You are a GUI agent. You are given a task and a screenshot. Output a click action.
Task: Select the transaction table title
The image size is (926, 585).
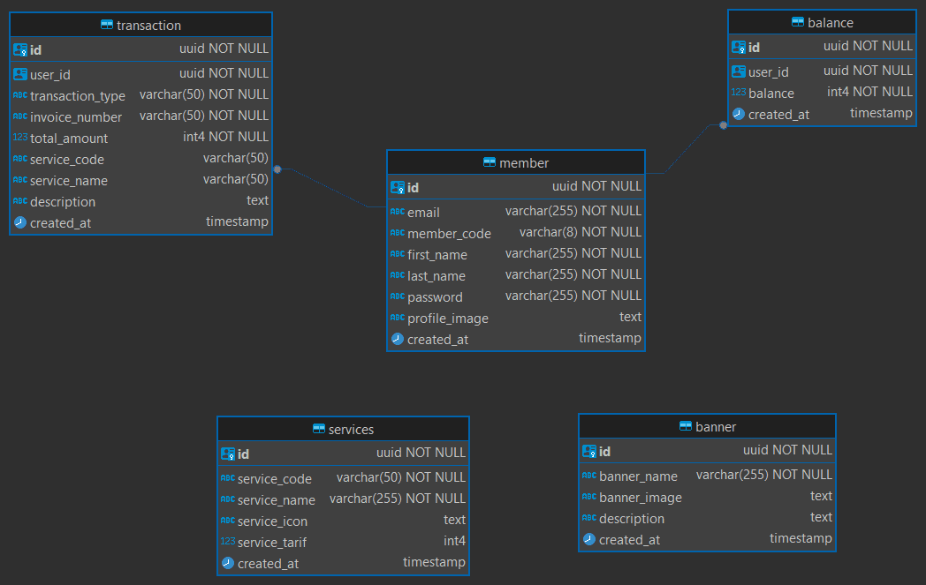click(x=148, y=26)
